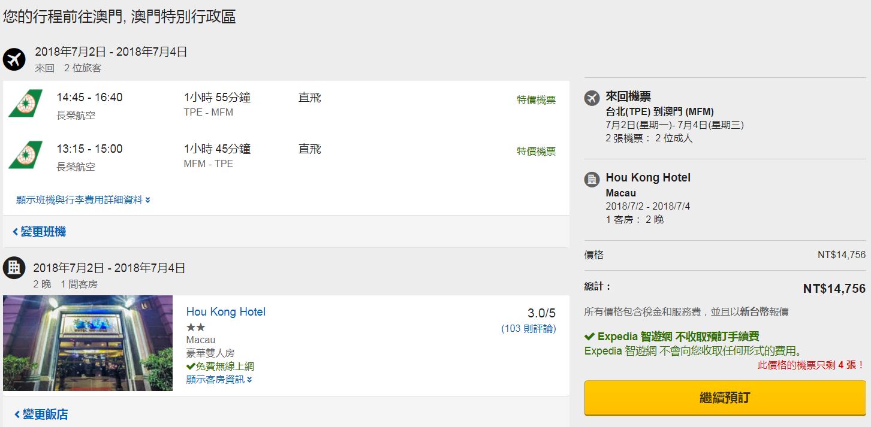Screen dimensions: 871x427
Task: Click the two-star hotel rating
Action: [x=196, y=327]
